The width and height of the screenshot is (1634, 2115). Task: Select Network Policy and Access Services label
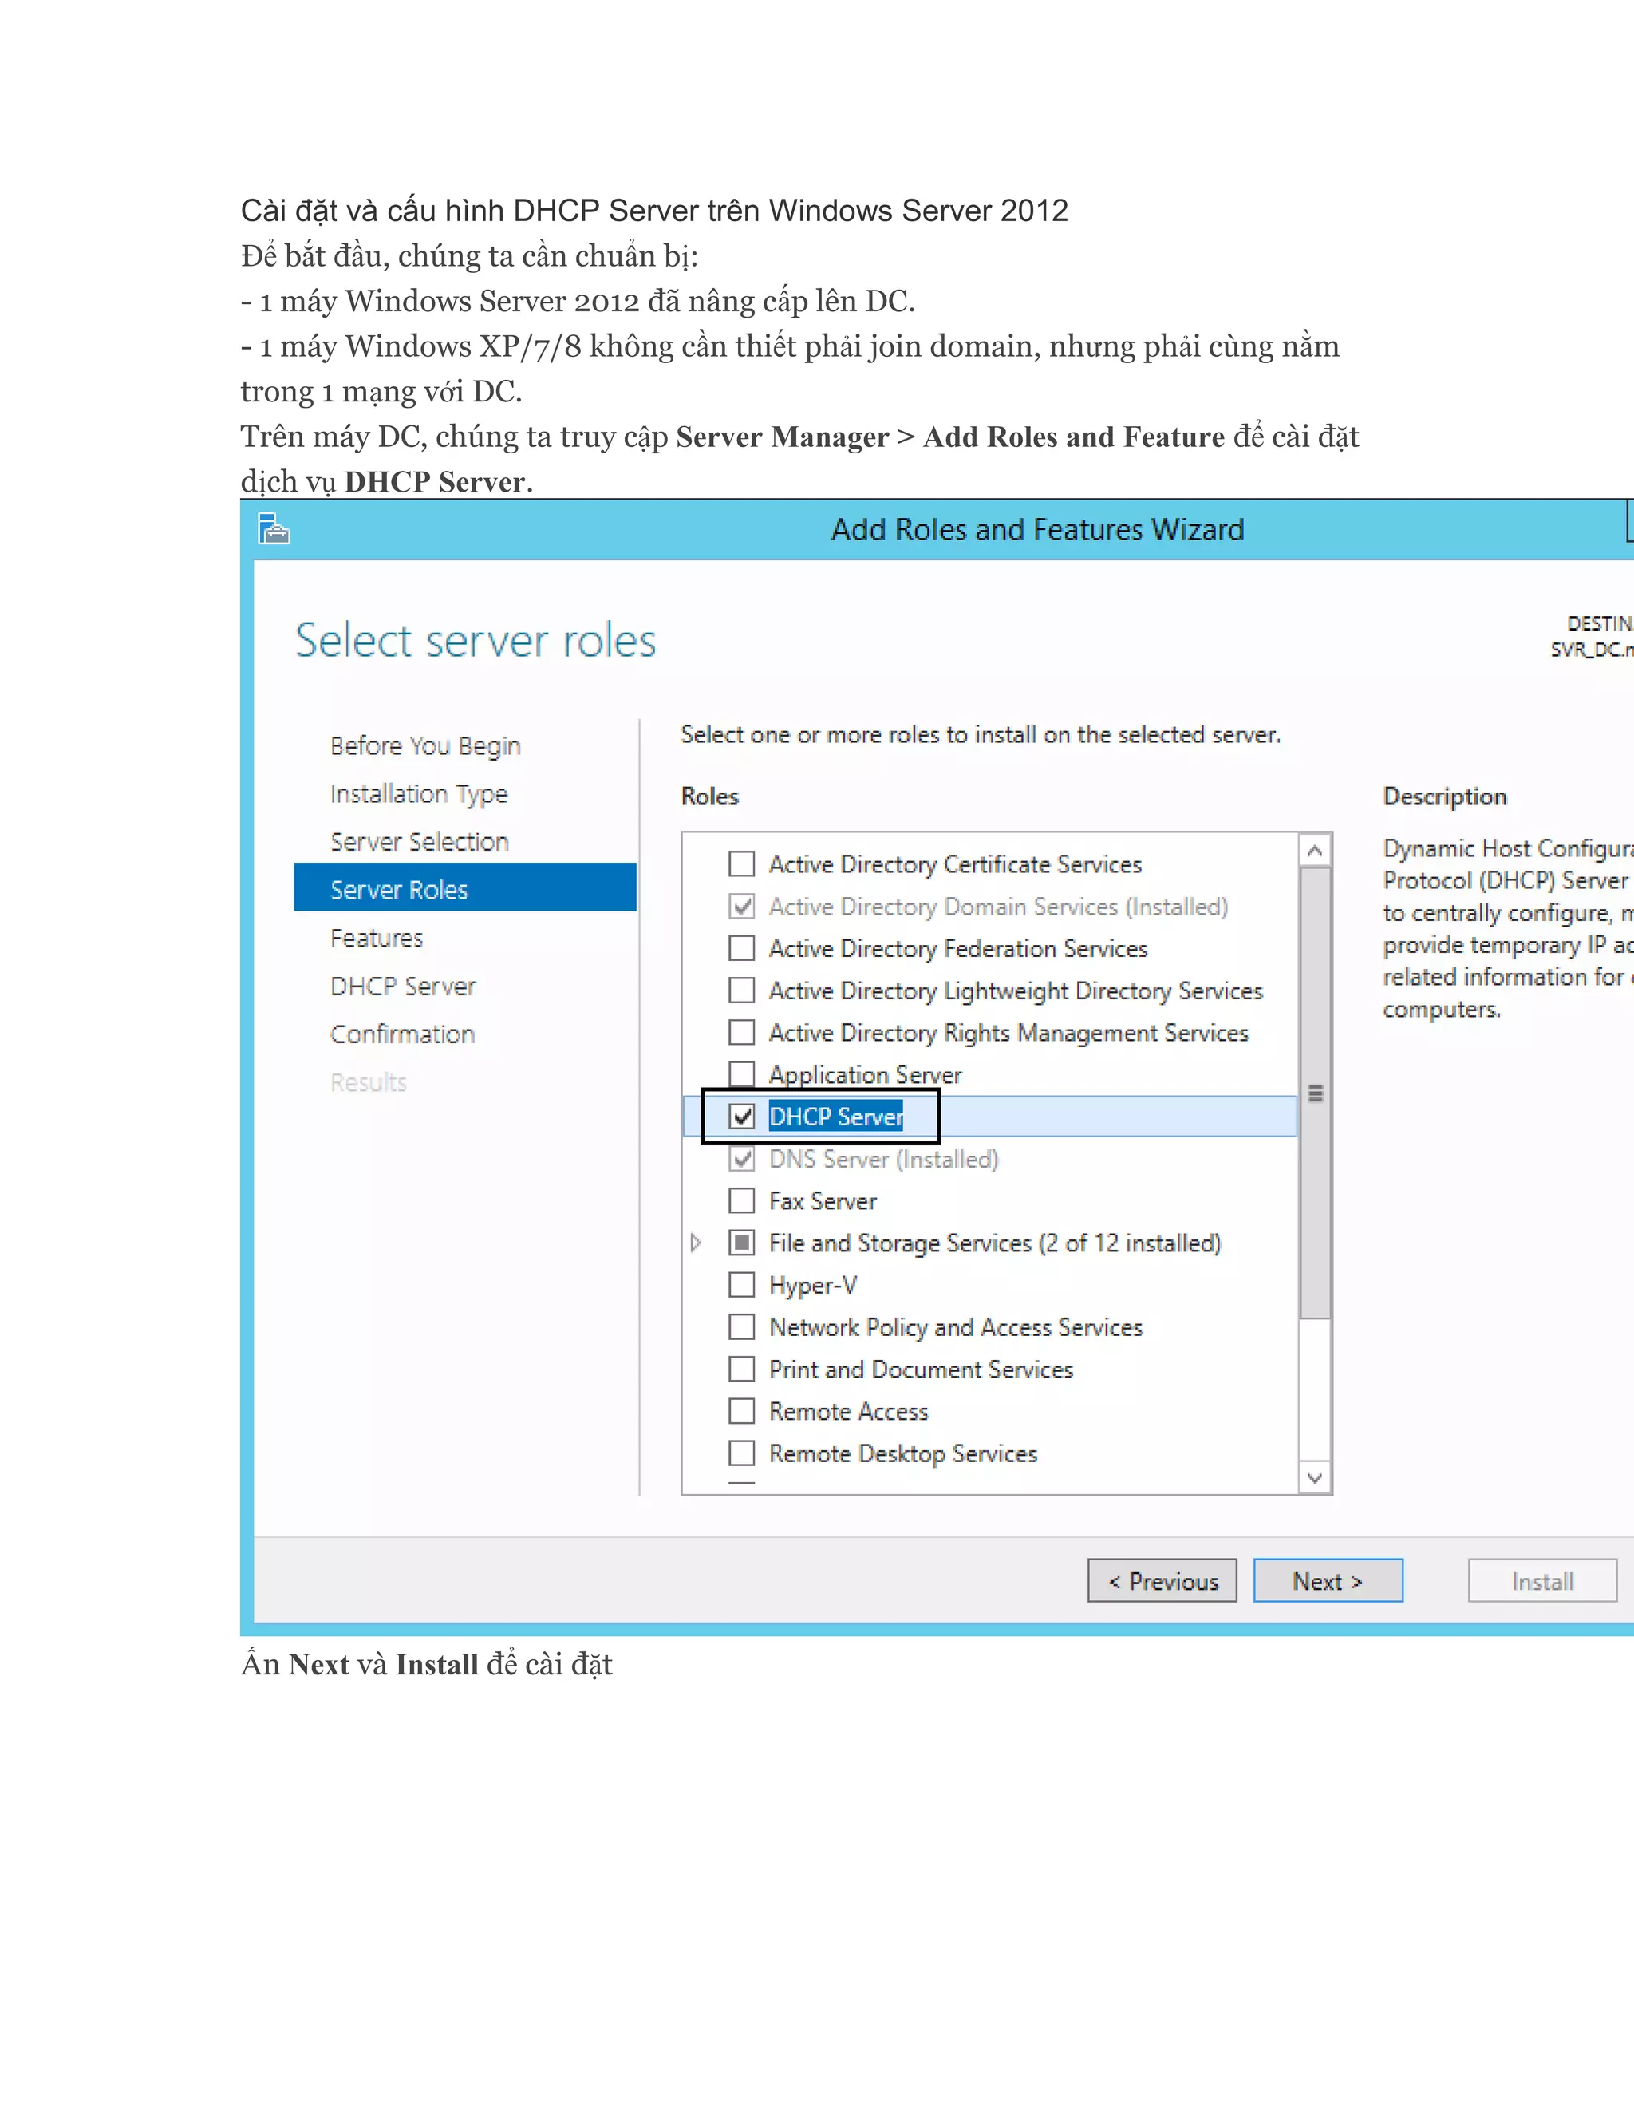tap(955, 1328)
